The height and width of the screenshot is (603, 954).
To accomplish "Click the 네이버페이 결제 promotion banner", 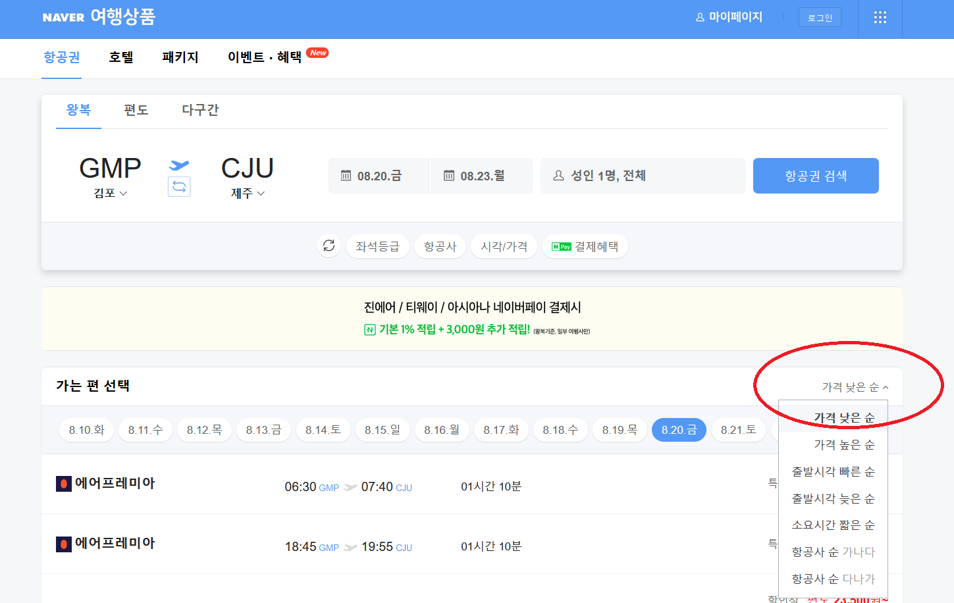I will (x=472, y=319).
